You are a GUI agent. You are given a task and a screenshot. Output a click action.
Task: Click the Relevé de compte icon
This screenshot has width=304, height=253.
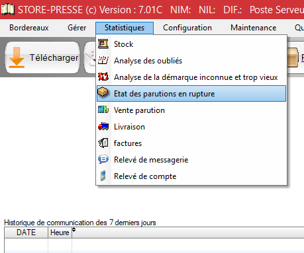pyautogui.click(x=103, y=176)
